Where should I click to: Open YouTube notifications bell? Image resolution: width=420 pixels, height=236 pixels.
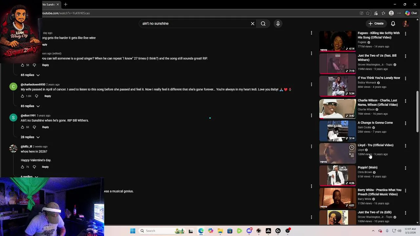point(393,24)
